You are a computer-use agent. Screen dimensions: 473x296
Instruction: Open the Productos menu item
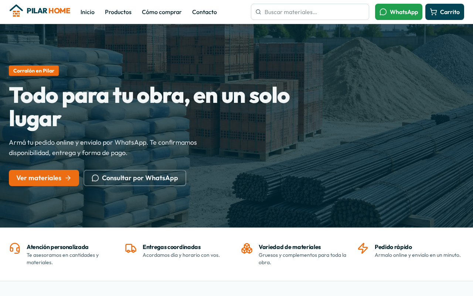[x=118, y=12]
